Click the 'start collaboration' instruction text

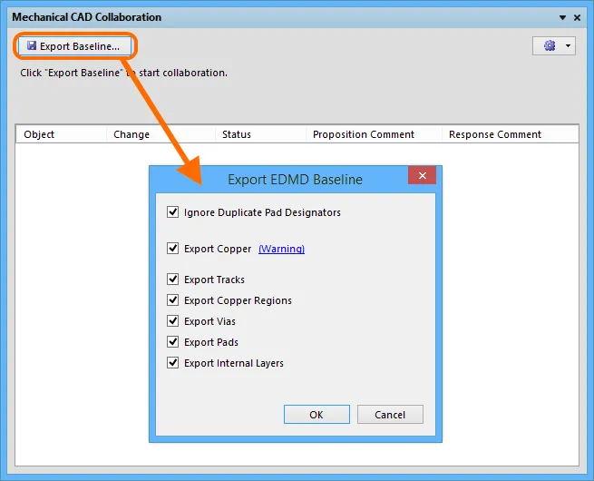click(x=124, y=73)
